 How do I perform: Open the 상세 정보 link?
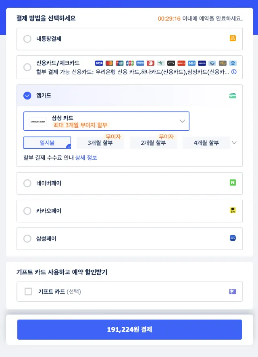pyautogui.click(x=86, y=157)
